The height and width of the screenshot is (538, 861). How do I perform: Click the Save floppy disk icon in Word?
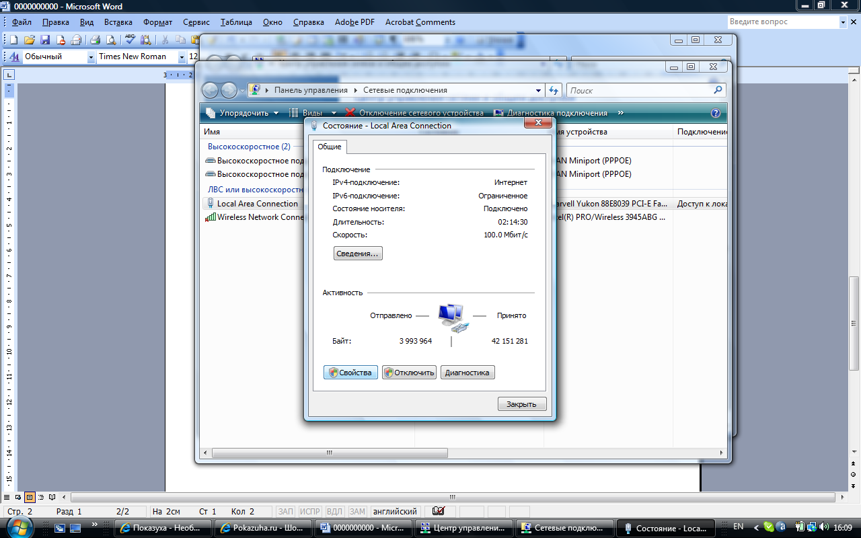45,40
